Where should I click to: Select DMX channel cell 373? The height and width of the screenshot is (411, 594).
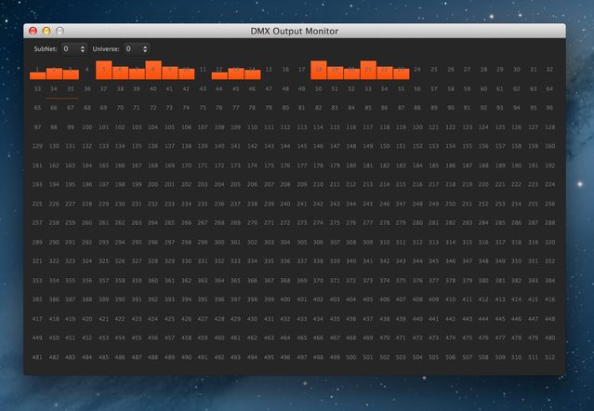click(x=368, y=281)
